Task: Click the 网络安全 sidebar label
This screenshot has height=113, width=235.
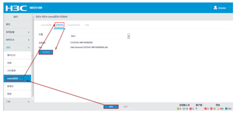Action: point(10,40)
